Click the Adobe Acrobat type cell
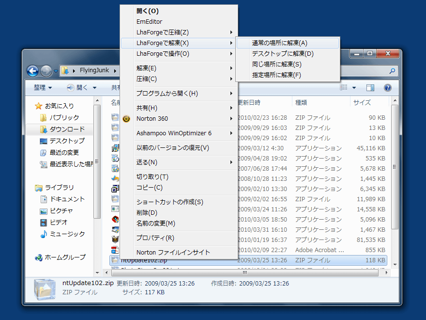 point(320,250)
